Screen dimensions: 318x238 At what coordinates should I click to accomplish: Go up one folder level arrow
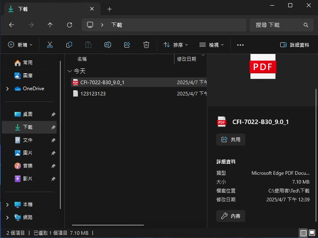pos(50,25)
